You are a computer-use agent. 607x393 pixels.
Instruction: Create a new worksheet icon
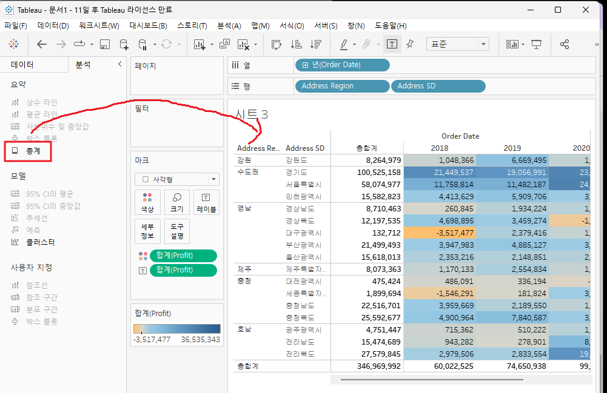pyautogui.click(x=200, y=44)
